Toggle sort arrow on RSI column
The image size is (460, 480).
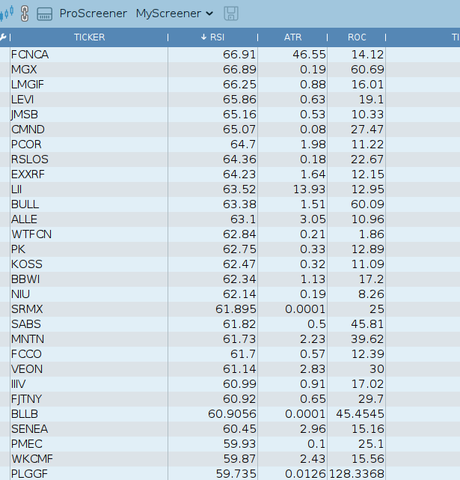tap(204, 37)
